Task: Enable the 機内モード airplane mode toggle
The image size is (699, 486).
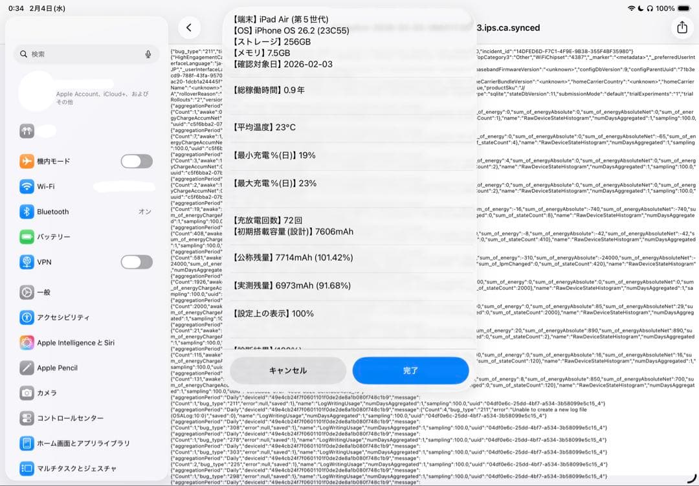Action: point(137,161)
